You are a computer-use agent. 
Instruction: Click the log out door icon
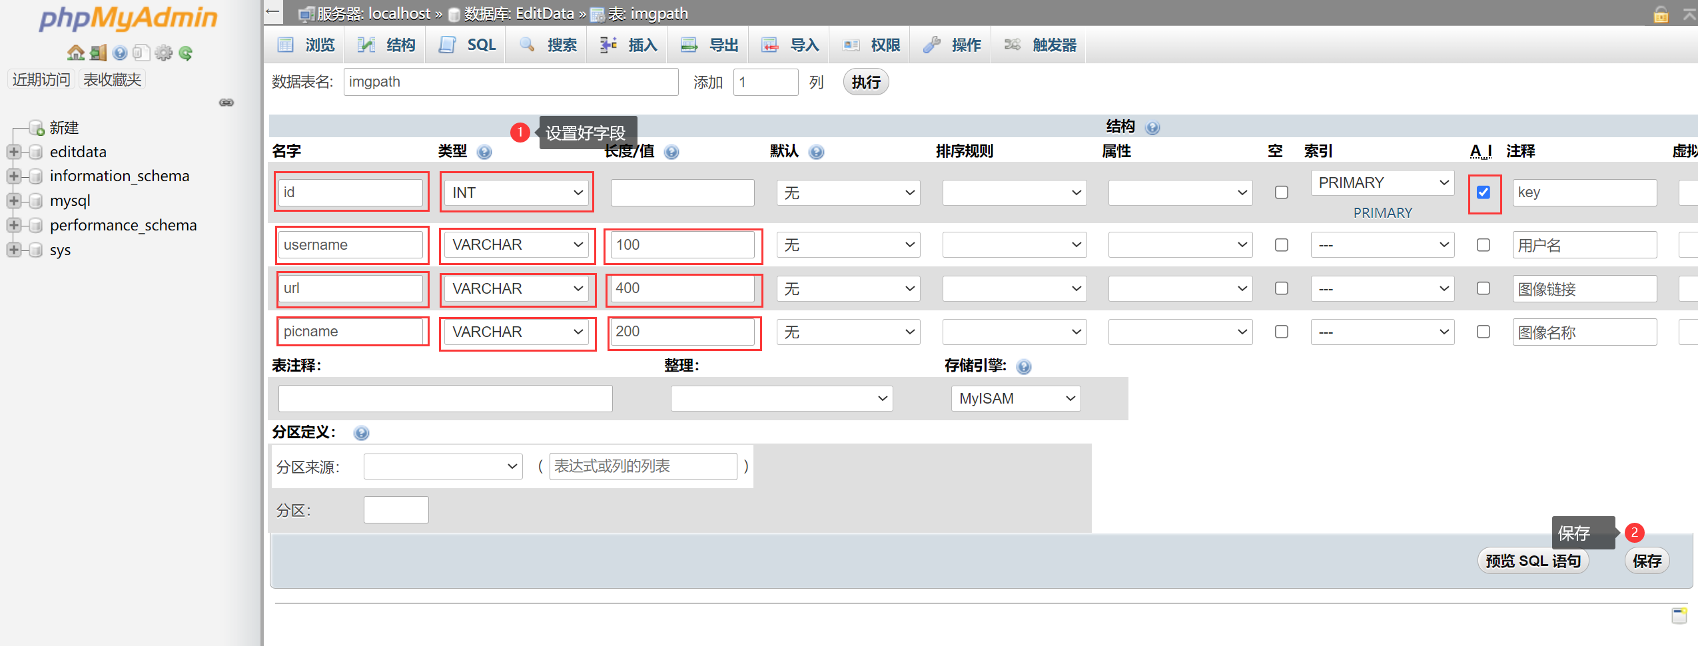(98, 53)
